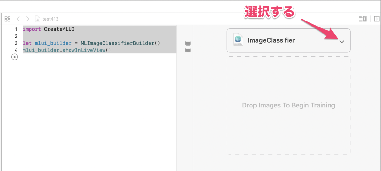This screenshot has height=171, width=381.
Task: Select line number 2 in gutter
Action: 16,36
